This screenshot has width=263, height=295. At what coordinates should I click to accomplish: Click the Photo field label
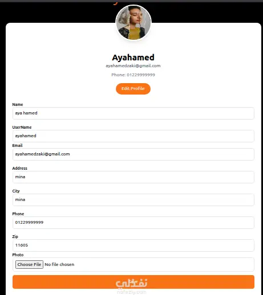(18, 255)
